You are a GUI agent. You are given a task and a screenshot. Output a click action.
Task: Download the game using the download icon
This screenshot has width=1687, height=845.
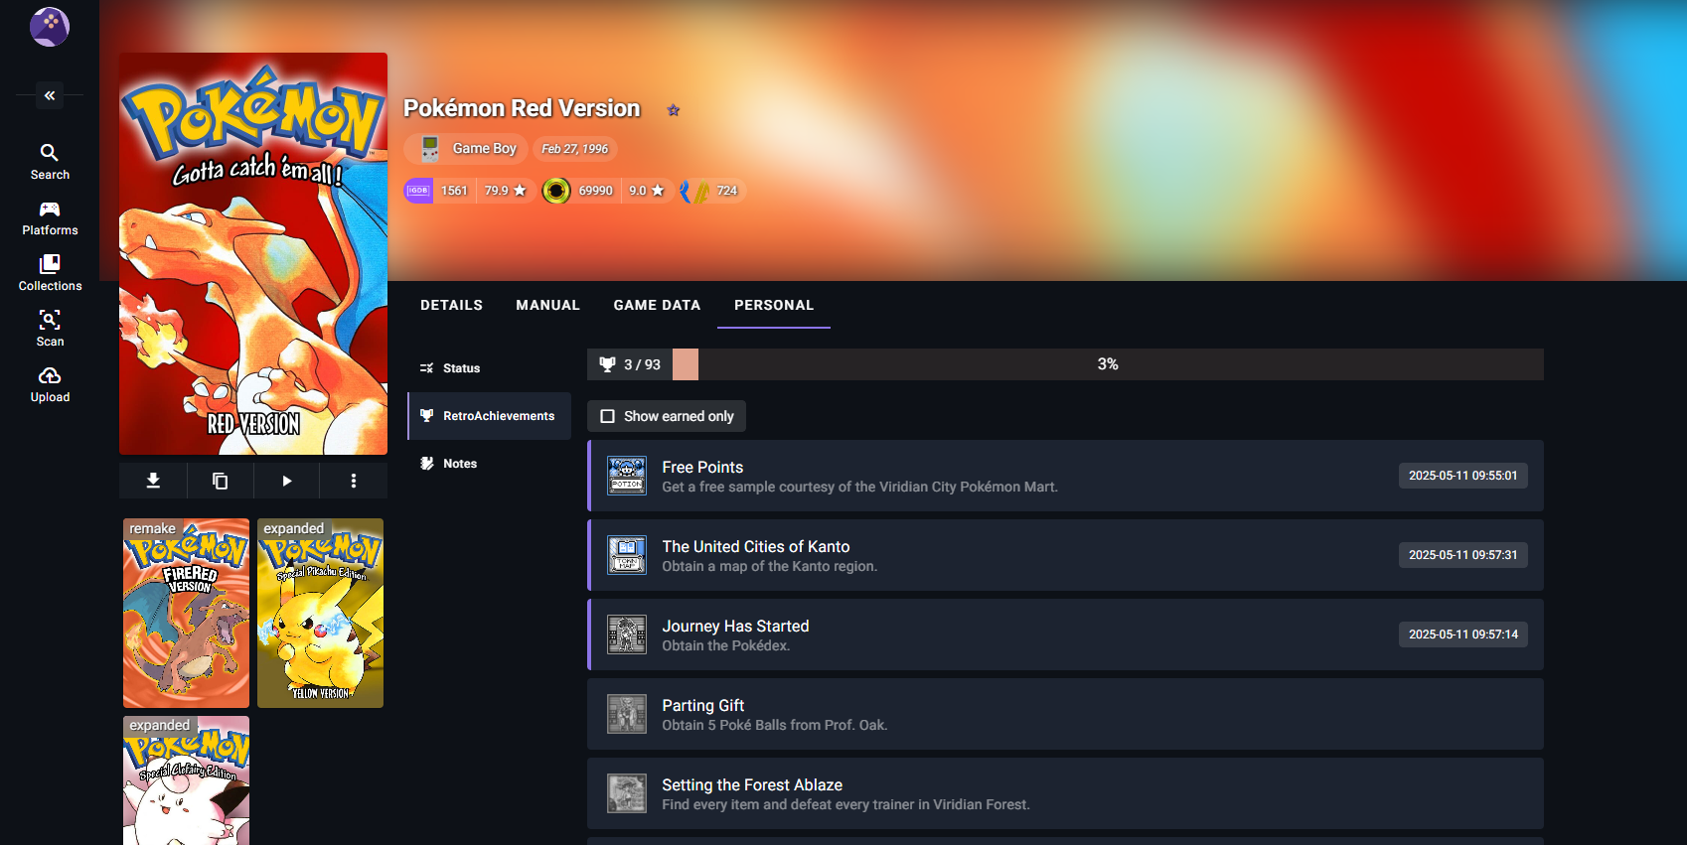[153, 481]
